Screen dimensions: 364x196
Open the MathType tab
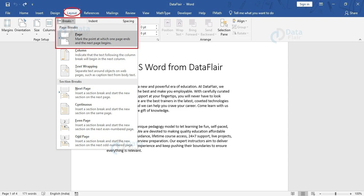tap(163, 13)
